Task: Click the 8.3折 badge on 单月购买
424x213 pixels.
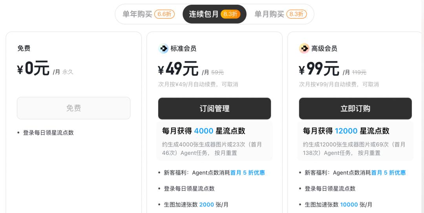Action: click(296, 14)
